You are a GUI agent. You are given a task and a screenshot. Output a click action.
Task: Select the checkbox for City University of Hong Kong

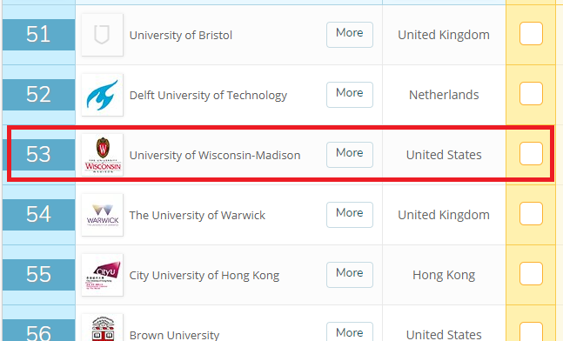click(x=531, y=273)
